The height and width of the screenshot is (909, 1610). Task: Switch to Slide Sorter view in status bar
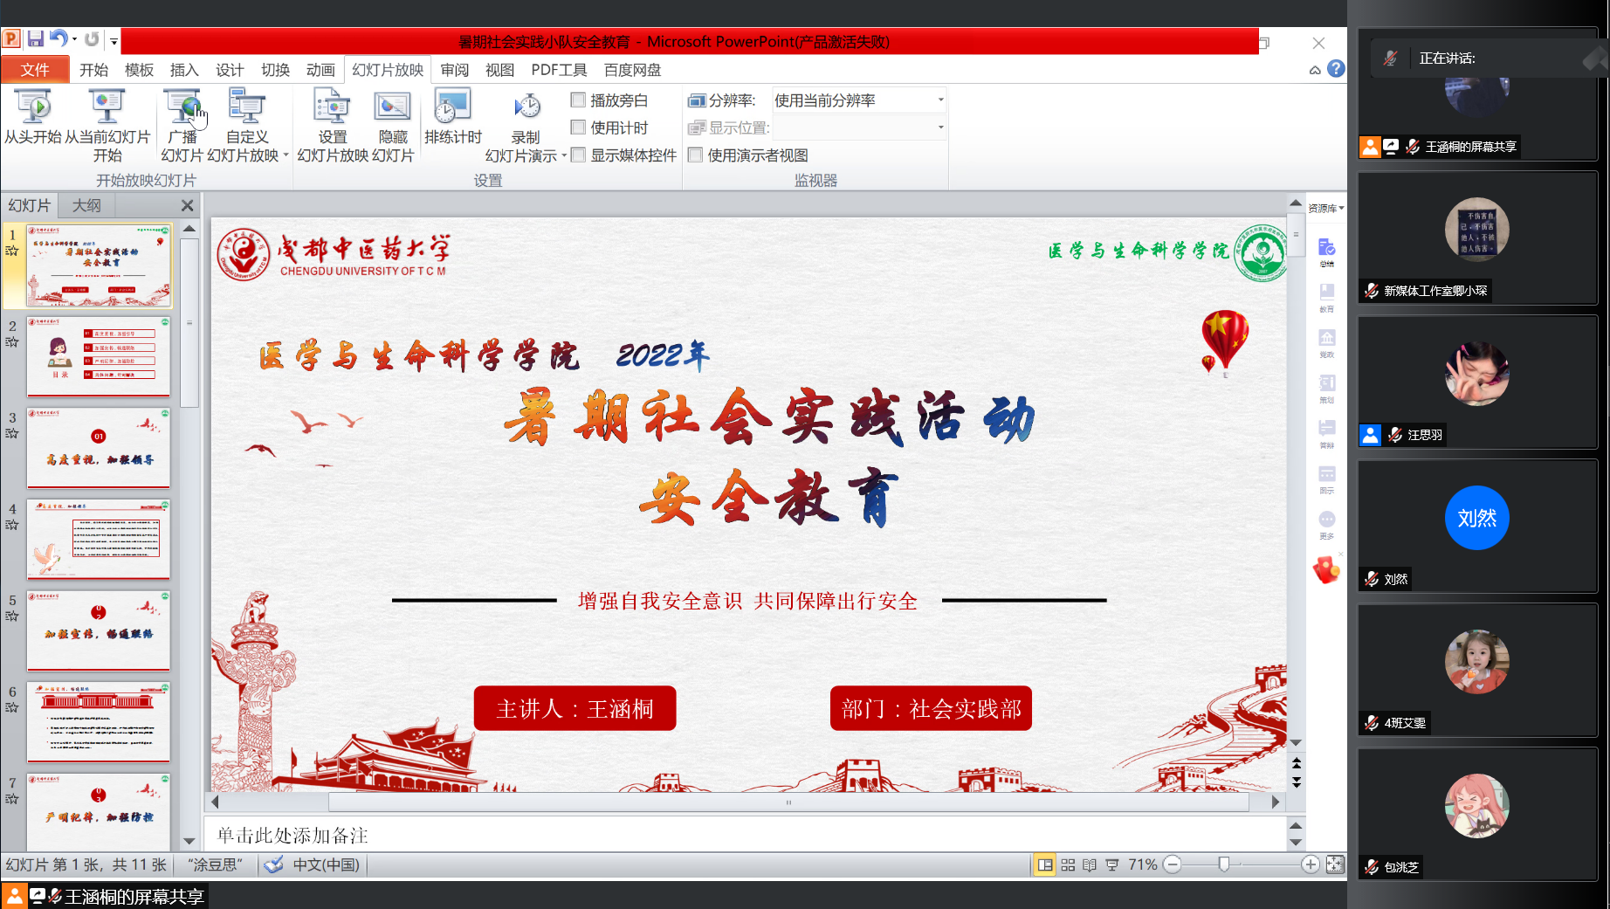1068,864
